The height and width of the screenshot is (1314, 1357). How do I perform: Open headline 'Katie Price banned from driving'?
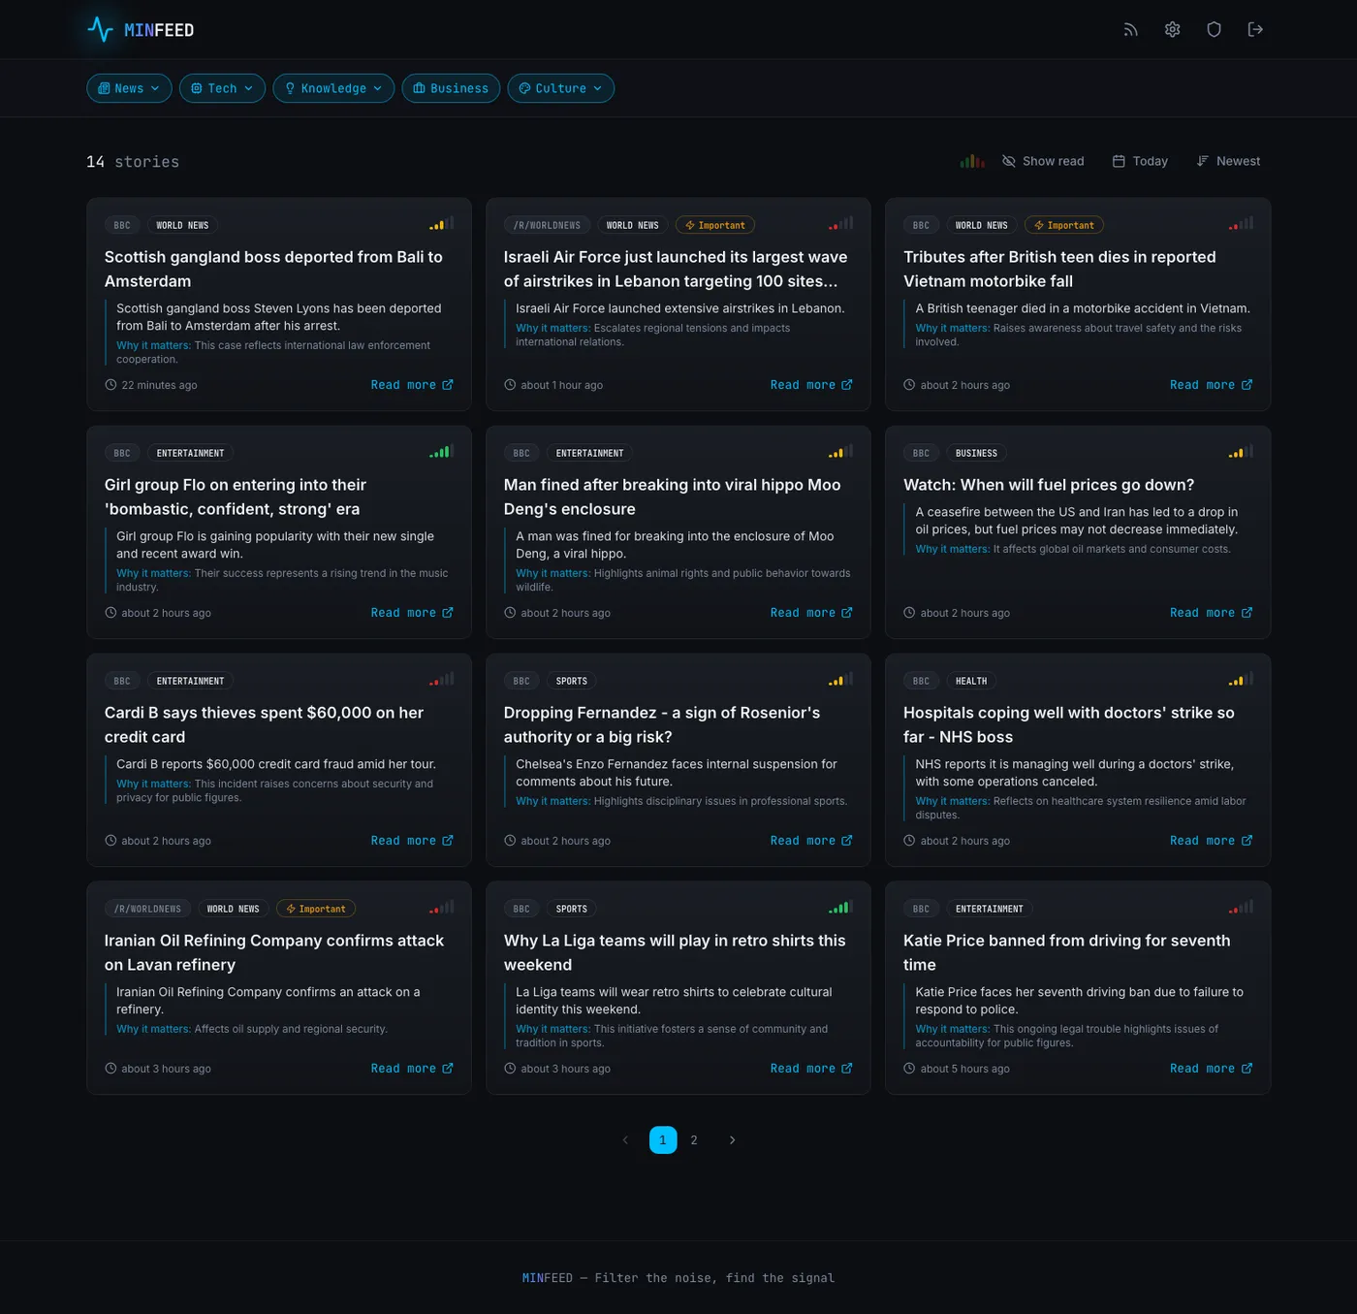pyautogui.click(x=1067, y=952)
